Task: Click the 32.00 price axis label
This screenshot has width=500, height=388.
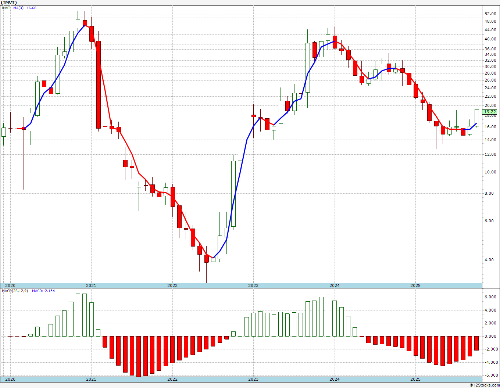Action: [490, 60]
